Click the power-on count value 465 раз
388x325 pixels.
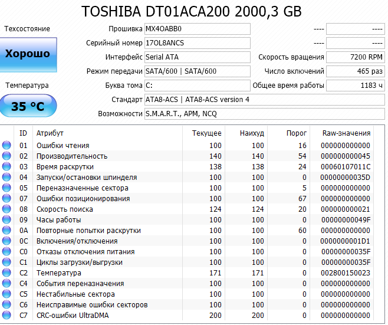[x=356, y=71]
